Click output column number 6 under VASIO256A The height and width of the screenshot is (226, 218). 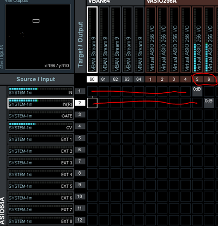[209, 79]
